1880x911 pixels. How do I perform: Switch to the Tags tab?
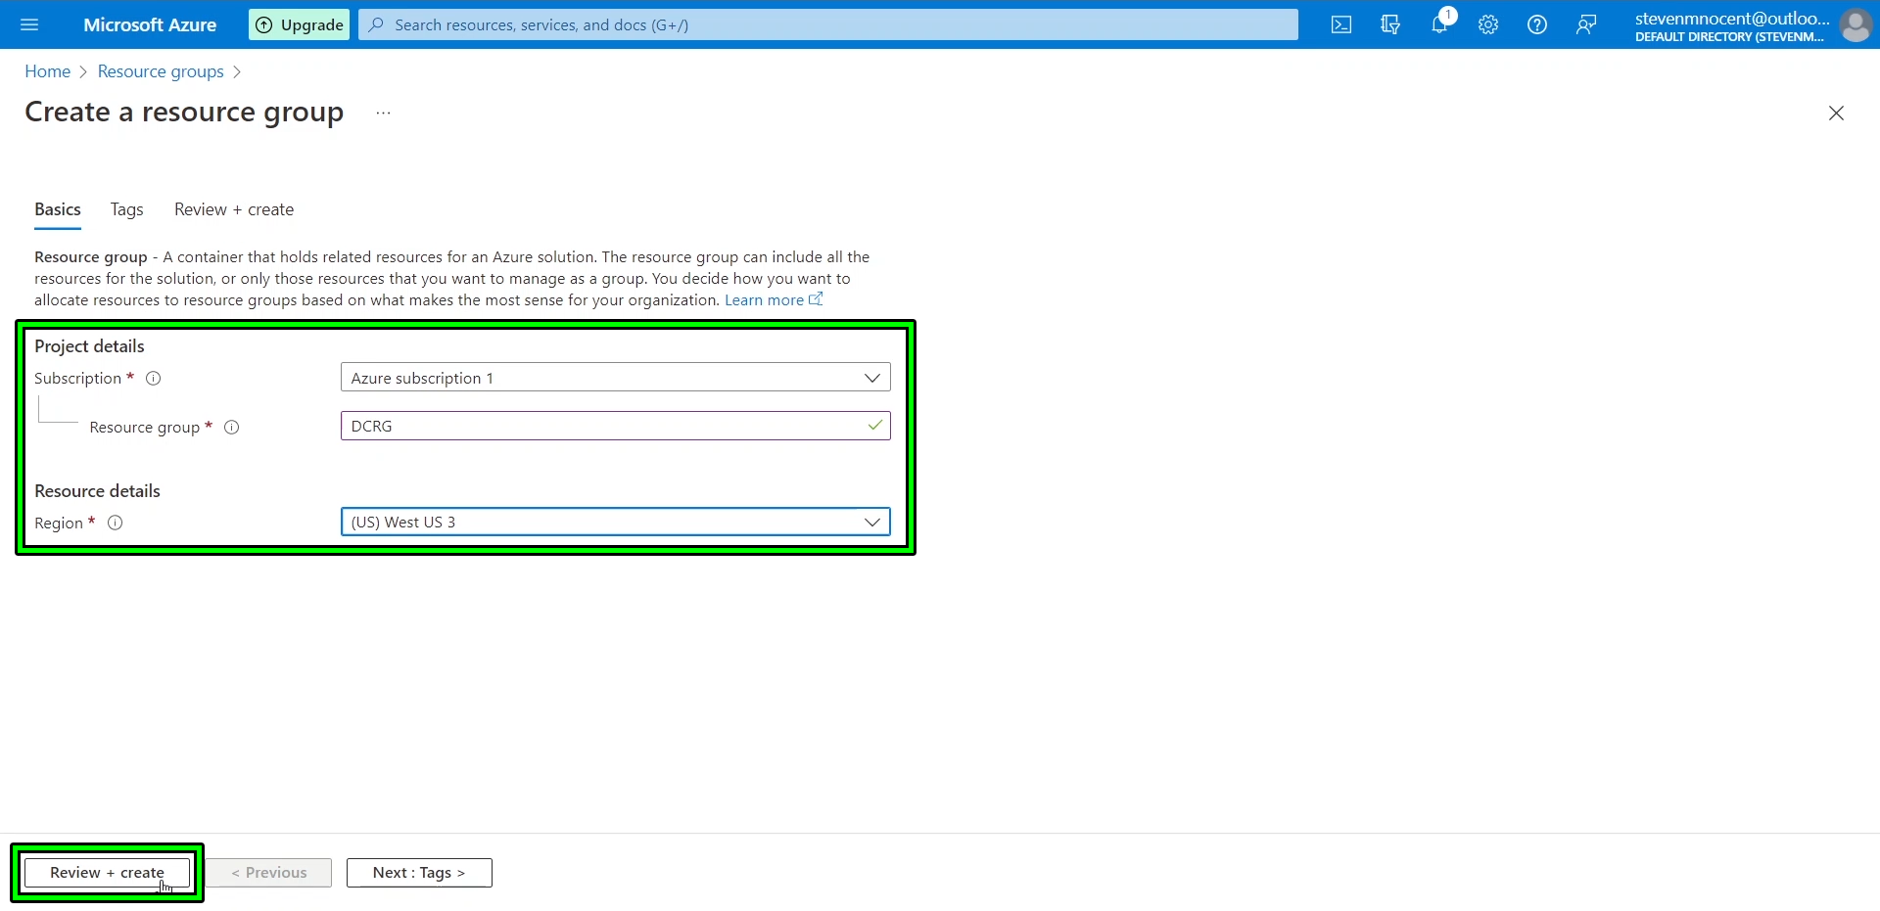click(x=126, y=209)
